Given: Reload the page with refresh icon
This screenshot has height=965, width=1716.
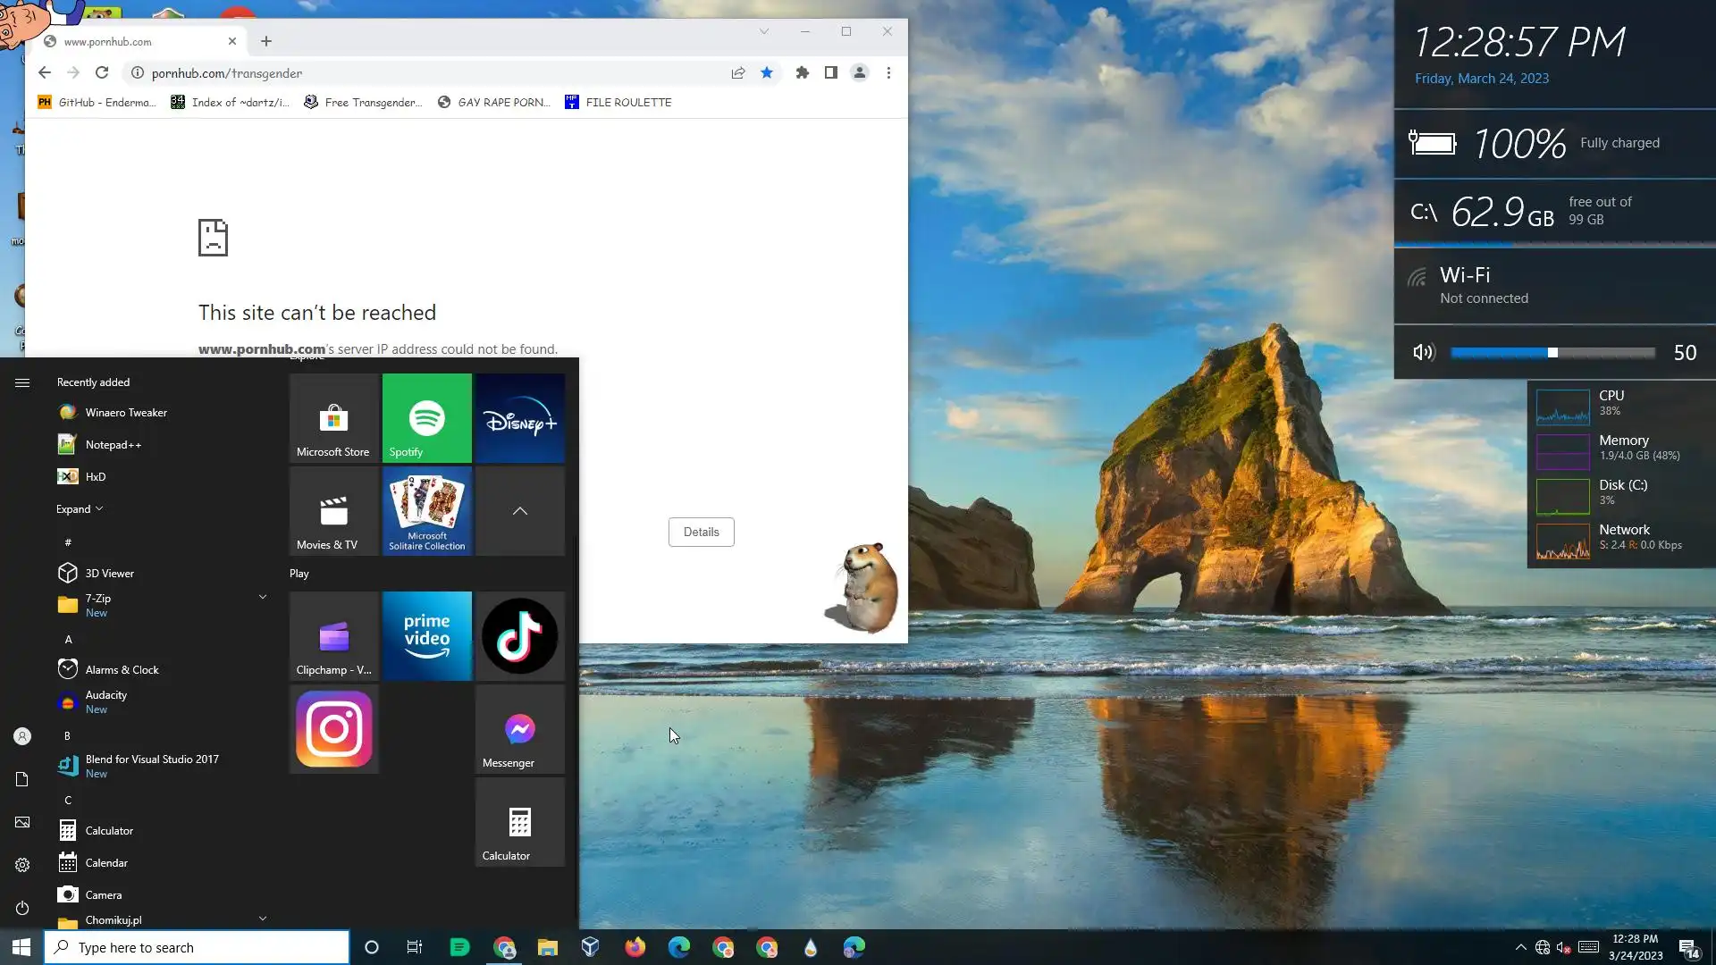Looking at the screenshot, I should tap(102, 73).
